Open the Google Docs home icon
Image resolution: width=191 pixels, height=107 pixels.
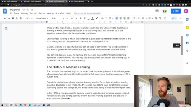tap(5, 11)
